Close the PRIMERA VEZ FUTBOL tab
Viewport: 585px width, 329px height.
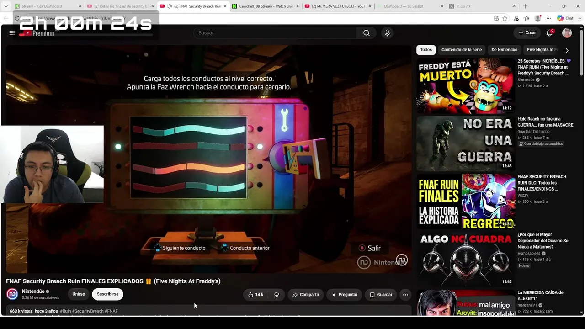pyautogui.click(x=370, y=6)
